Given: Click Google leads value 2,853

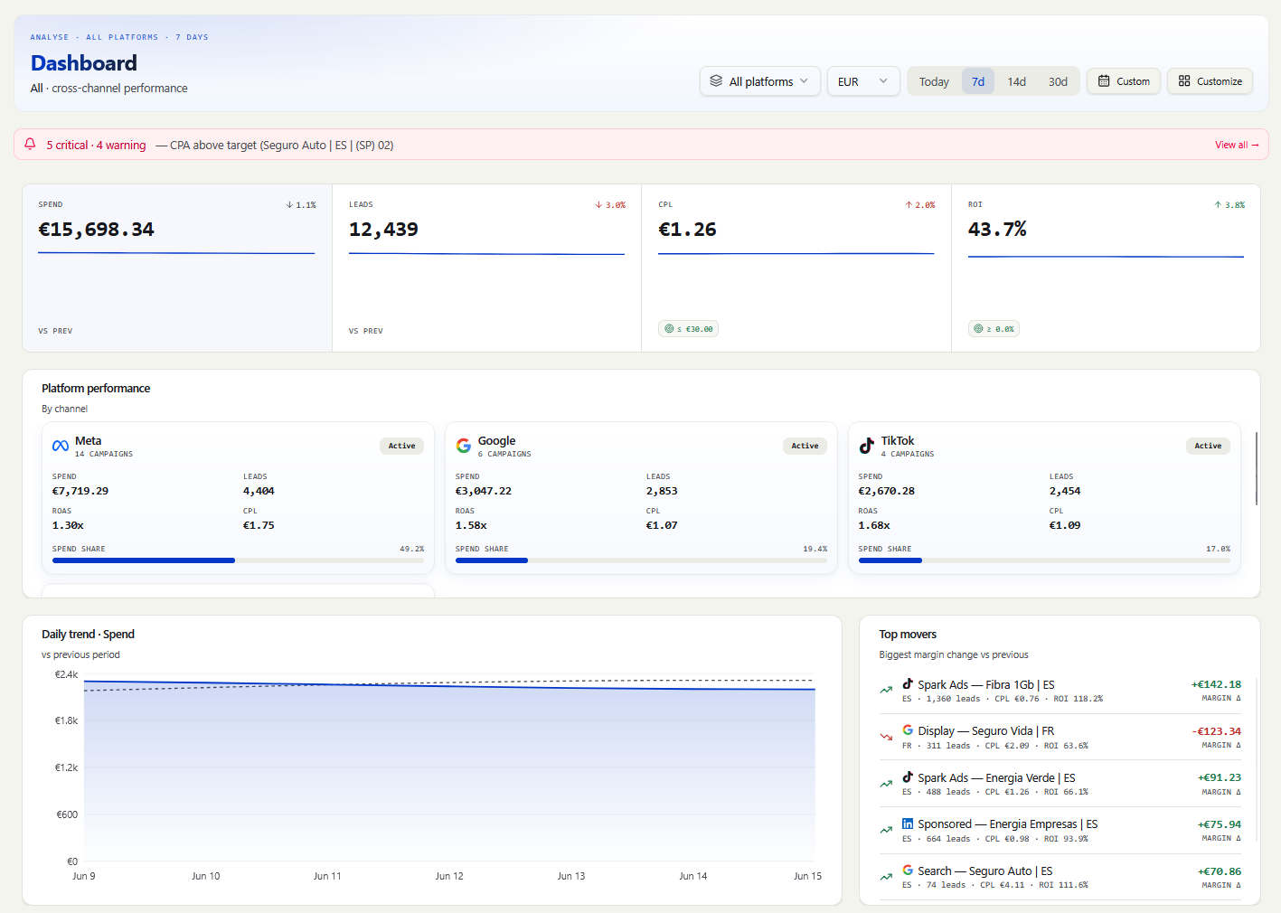Looking at the screenshot, I should [662, 491].
